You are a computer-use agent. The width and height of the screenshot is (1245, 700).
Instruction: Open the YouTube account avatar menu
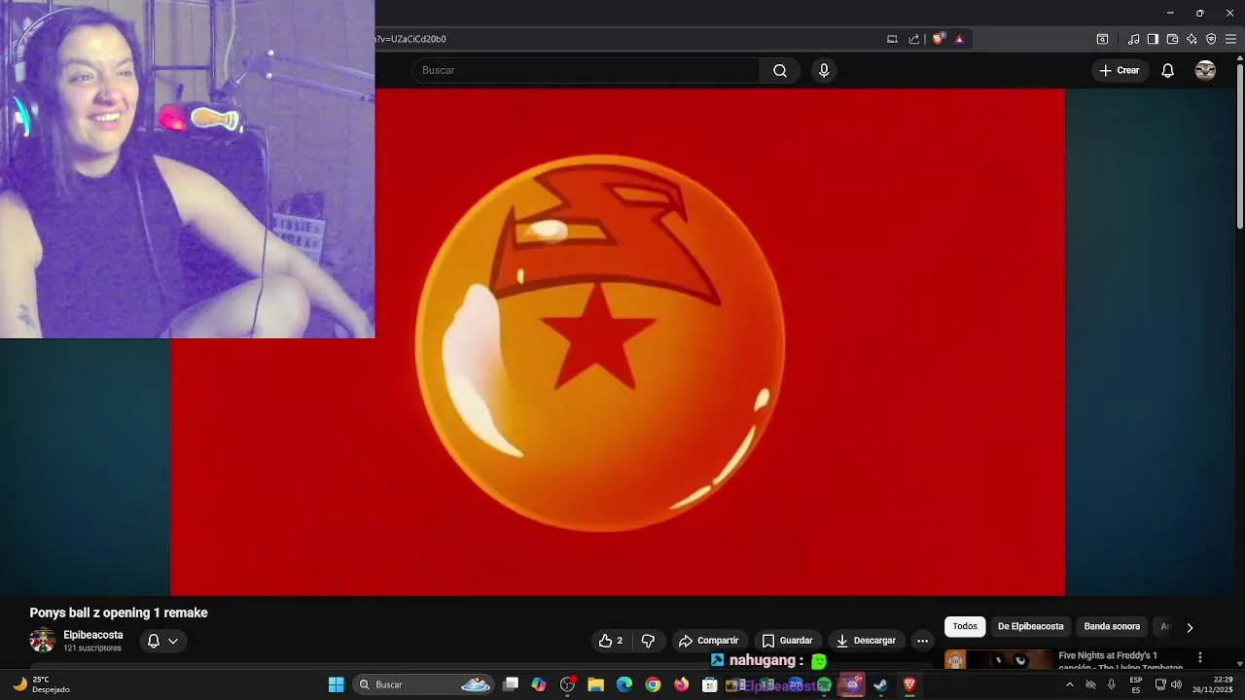(x=1205, y=70)
